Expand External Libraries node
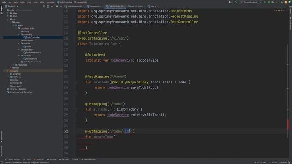Image resolution: width=292 pixels, height=164 pixels. tap(5, 89)
